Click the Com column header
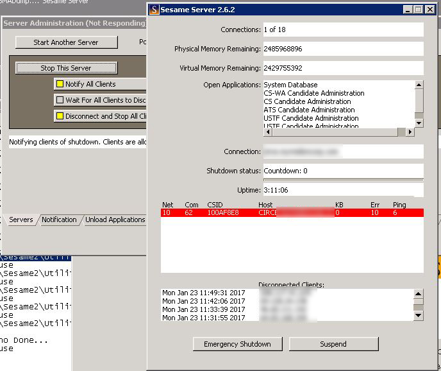The width and height of the screenshot is (441, 371). pos(192,205)
